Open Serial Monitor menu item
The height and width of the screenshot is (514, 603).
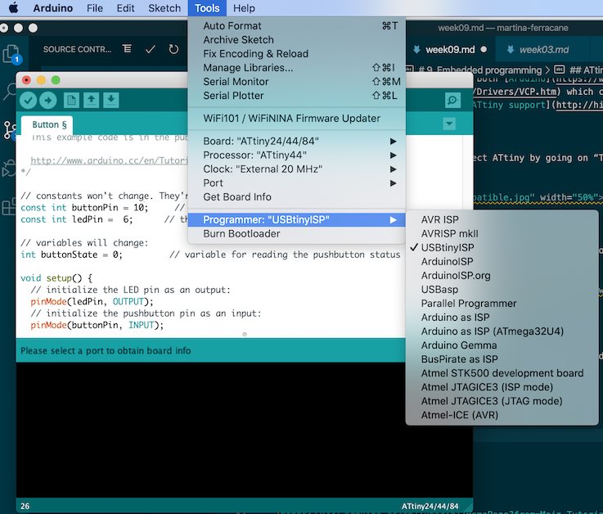[296, 82]
